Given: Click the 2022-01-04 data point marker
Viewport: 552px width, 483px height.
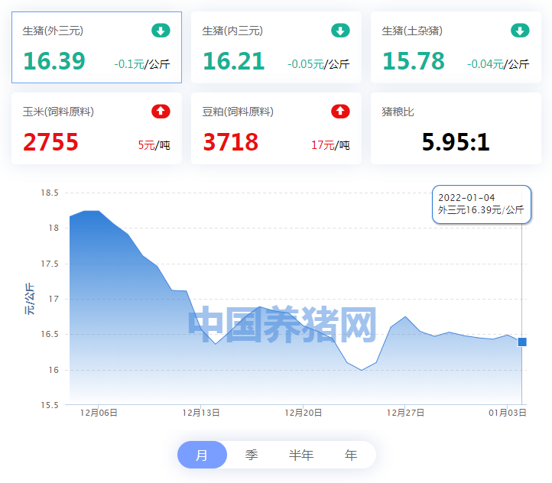Looking at the screenshot, I should point(522,342).
